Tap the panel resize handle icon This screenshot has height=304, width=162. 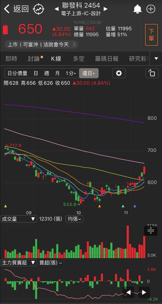[x=151, y=231]
